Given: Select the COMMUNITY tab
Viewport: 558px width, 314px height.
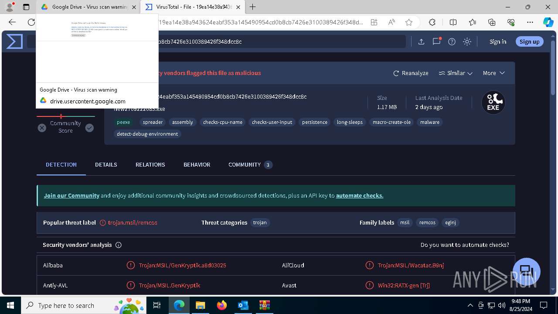Looking at the screenshot, I should click(x=250, y=164).
